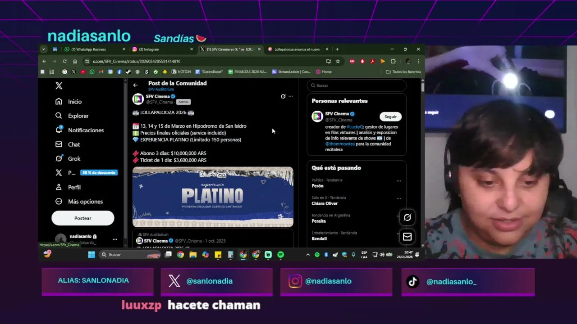Screen dimensions: 577x324
Task: Click the back arrow of the post
Action: pyautogui.click(x=135, y=85)
